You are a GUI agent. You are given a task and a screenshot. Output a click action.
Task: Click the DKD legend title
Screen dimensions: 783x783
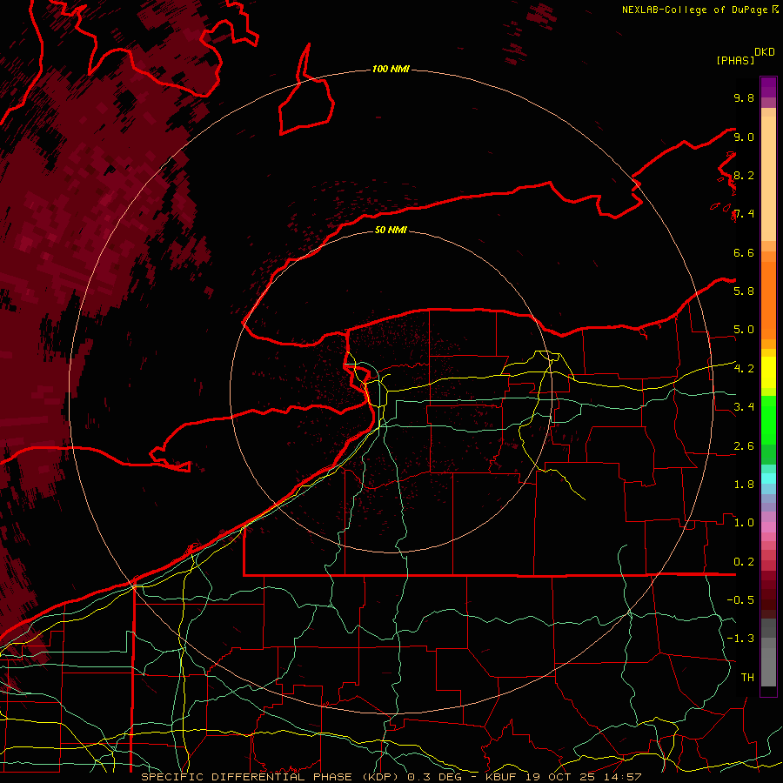coord(765,52)
